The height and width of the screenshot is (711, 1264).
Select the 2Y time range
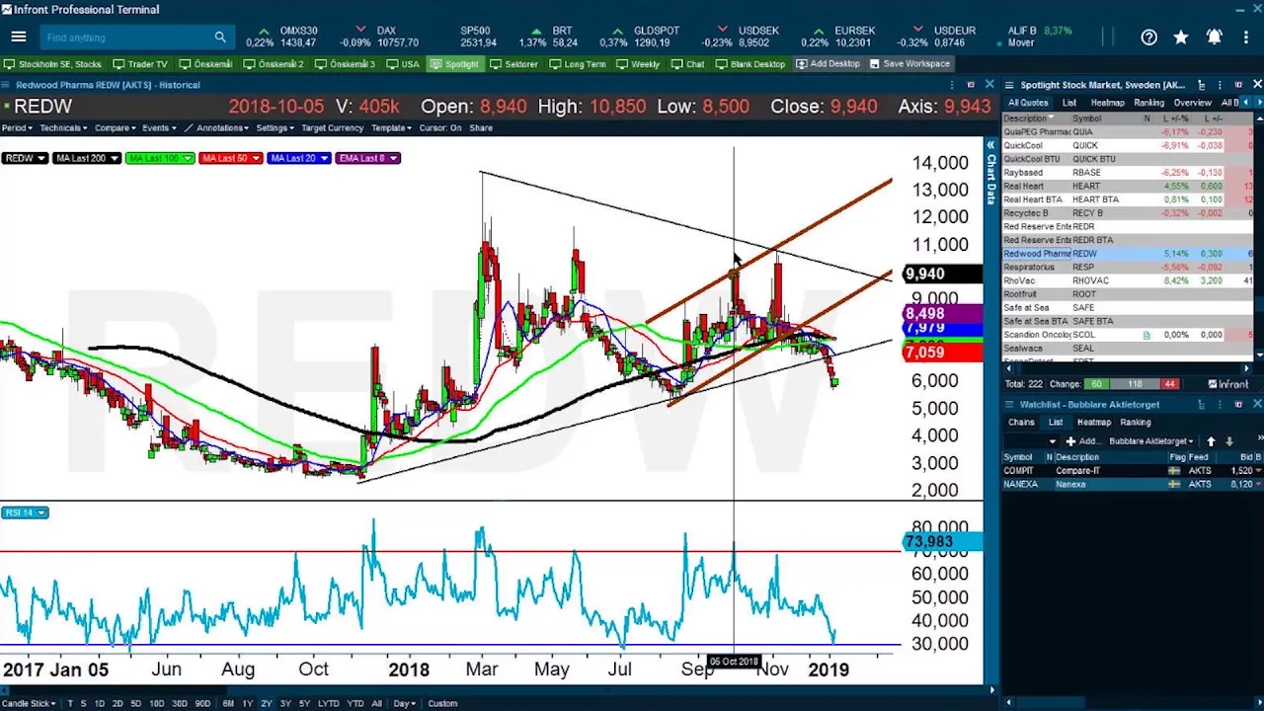click(x=267, y=703)
